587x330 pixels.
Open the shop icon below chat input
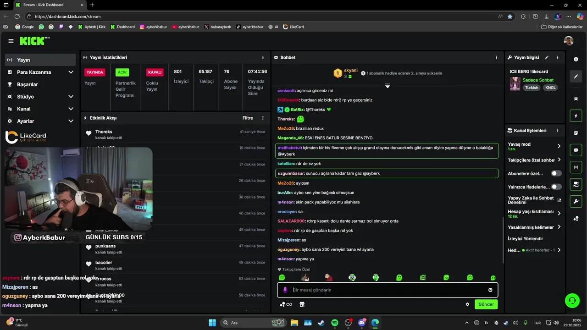pos(302,304)
